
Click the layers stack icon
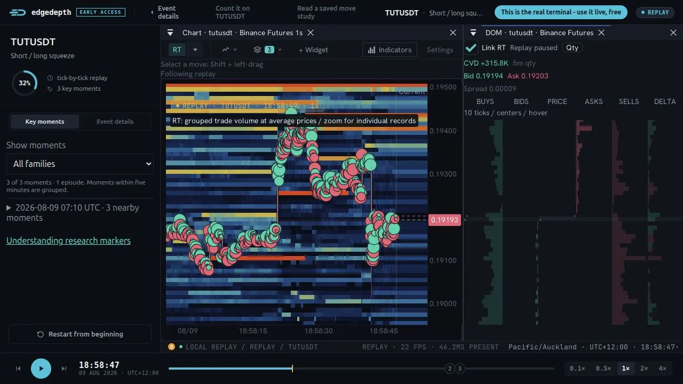[x=258, y=50]
